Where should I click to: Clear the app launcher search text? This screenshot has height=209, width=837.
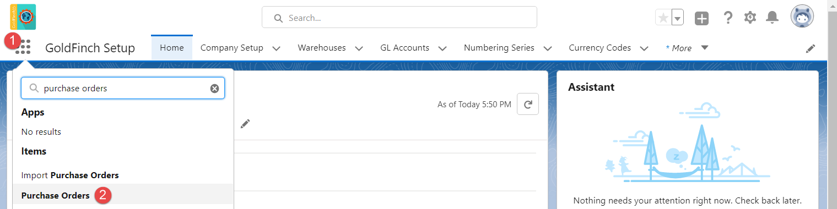click(x=214, y=89)
